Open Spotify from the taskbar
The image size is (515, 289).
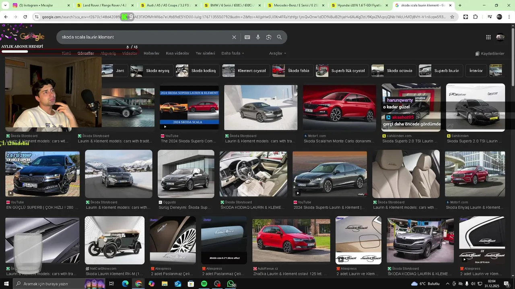tap(204, 284)
